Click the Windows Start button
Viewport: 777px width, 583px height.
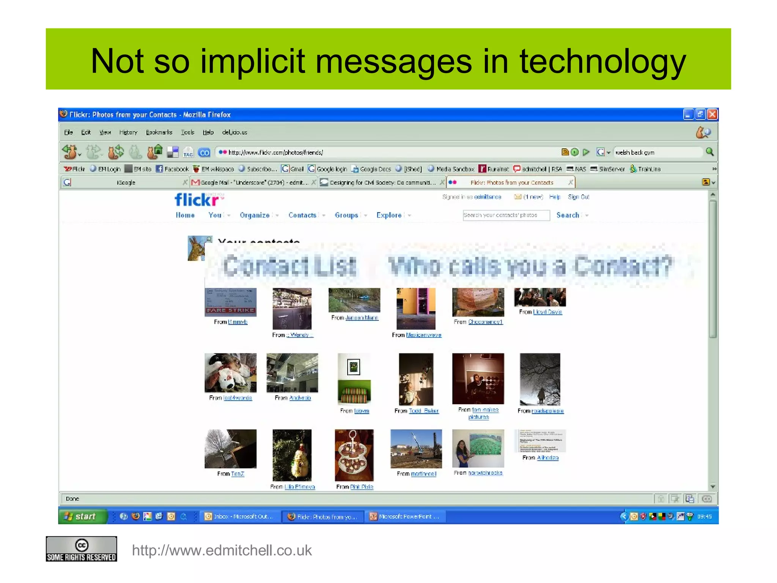click(x=83, y=516)
